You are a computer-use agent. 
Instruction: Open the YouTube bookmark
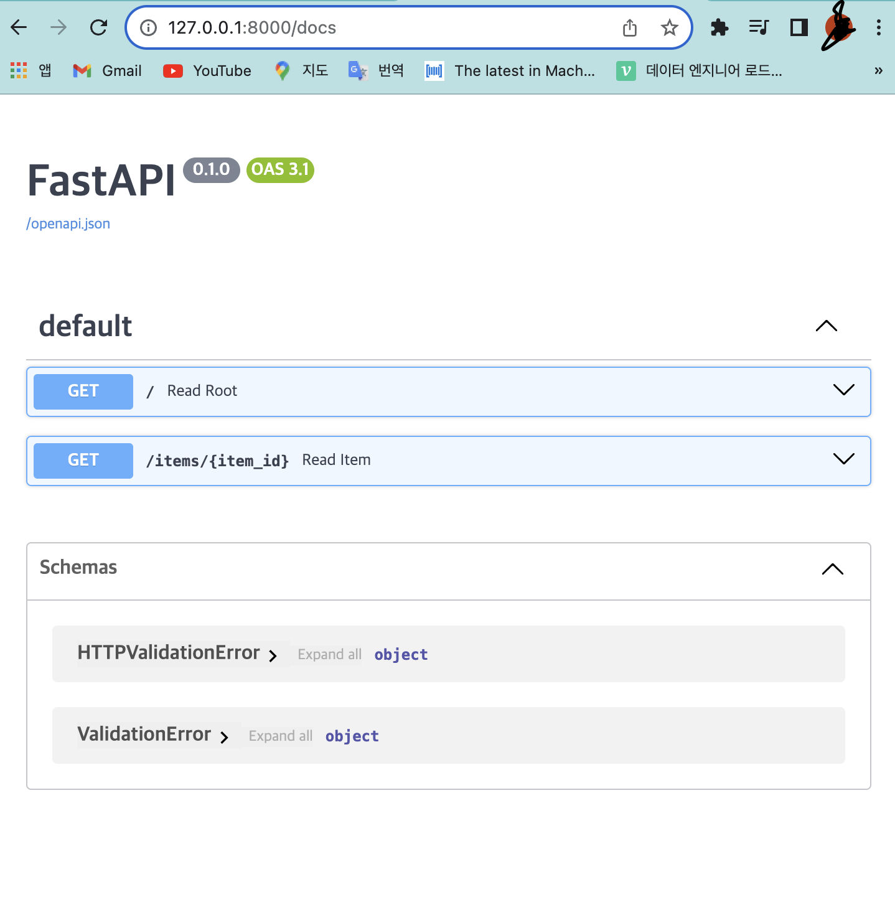click(207, 70)
